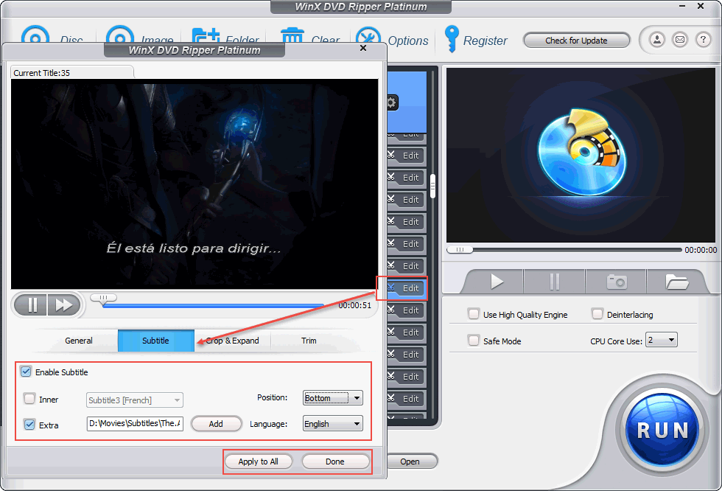The height and width of the screenshot is (491, 722).
Task: Click the edit dialog playback slider handle
Action: pos(104,298)
